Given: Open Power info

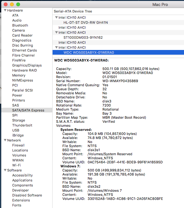Looking at the screenshot, I should tap(17, 95).
